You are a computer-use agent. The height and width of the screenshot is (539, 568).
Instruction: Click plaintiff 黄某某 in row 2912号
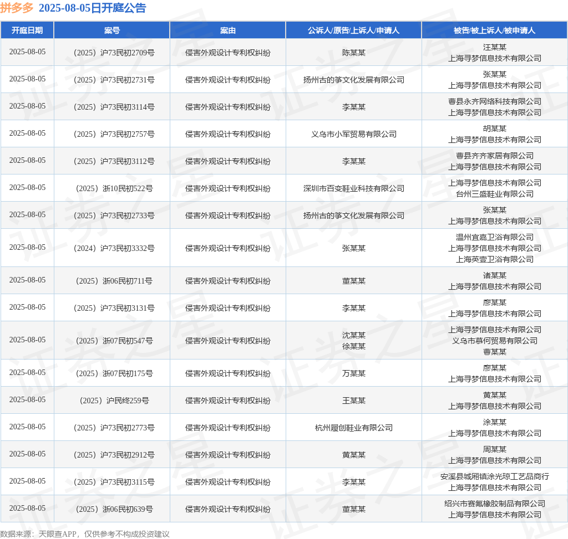353,455
